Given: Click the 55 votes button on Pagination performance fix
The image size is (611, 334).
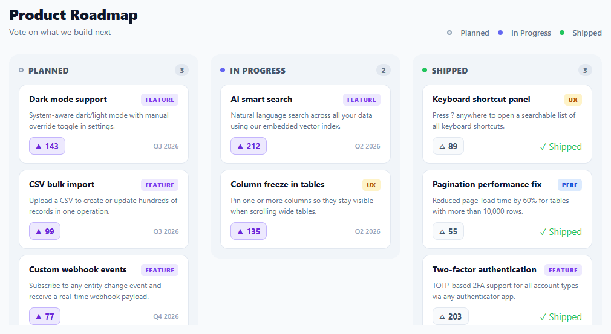Looking at the screenshot, I should tap(448, 231).
